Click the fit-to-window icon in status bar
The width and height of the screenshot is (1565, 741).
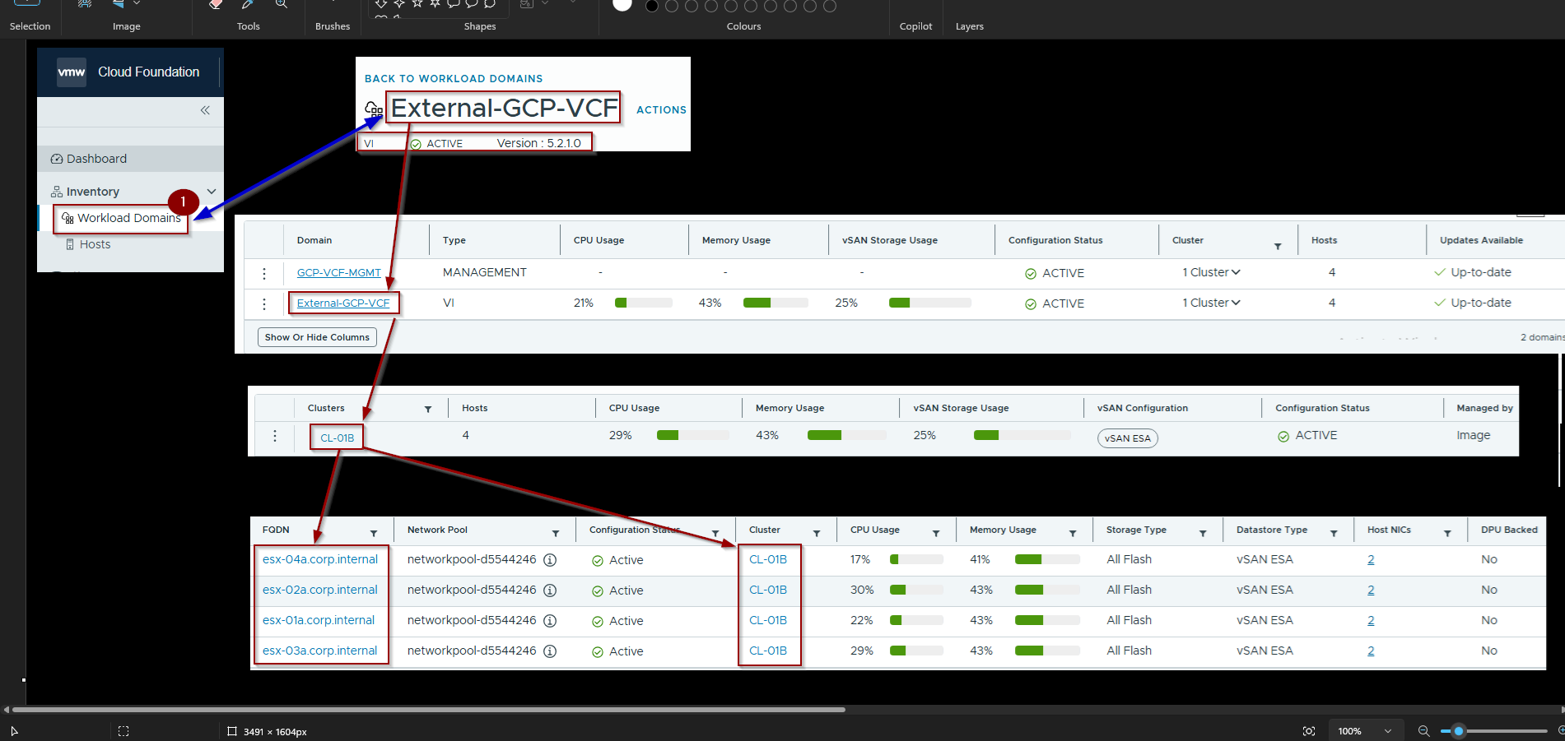click(1309, 731)
